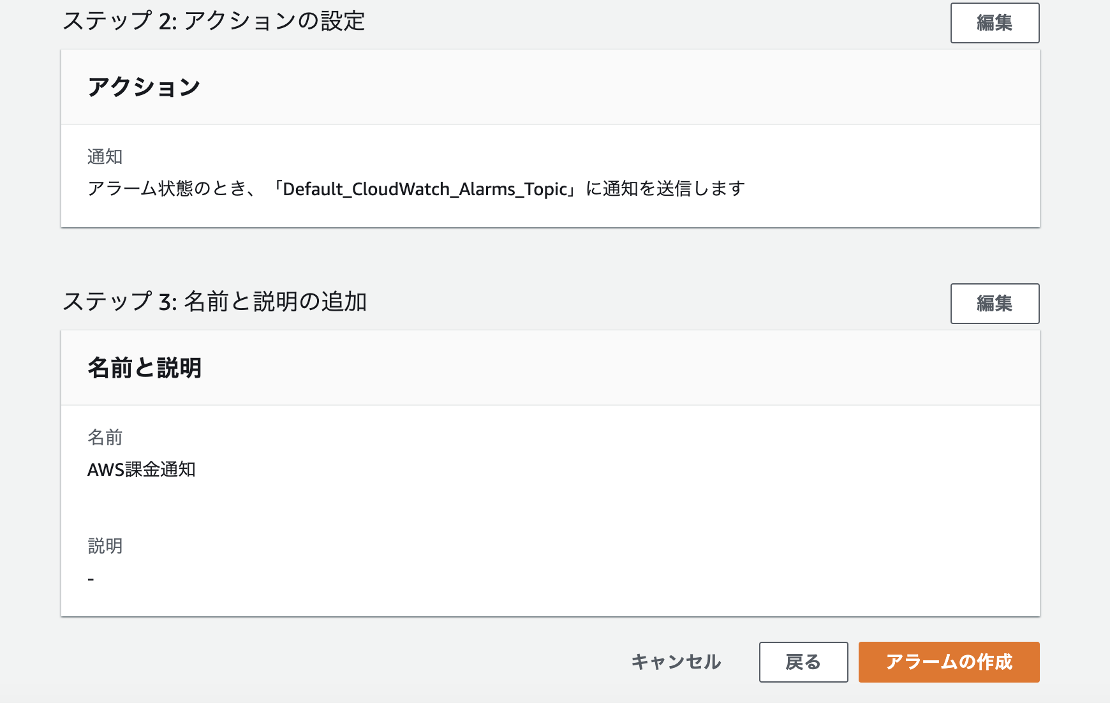
Task: Click the alarm name AWS課金通知
Action: 143,470
